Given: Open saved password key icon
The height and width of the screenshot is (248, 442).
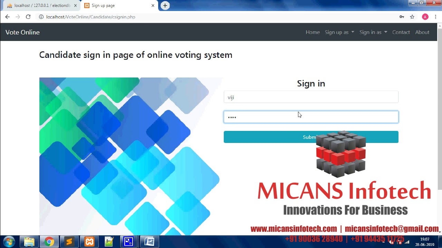Looking at the screenshot, I should tap(402, 17).
